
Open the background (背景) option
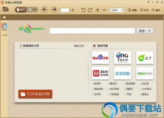(132, 10)
